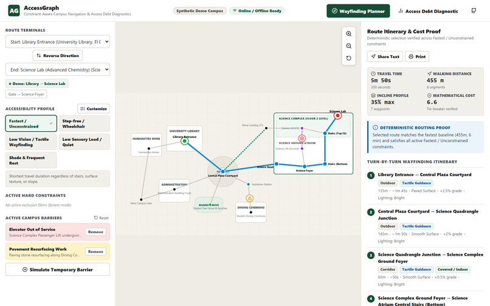This screenshot has height=306, width=490.
Task: Select Step-free / Wheelchair profile
Action: click(x=84, y=123)
